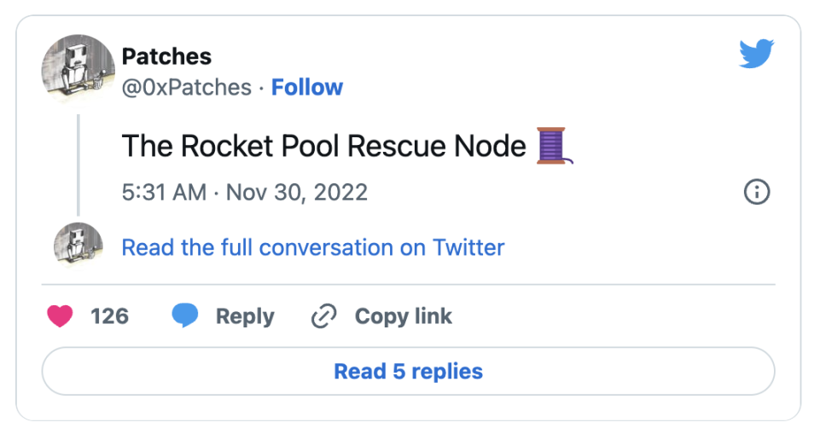Viewport: 820px width, 434px height.
Task: Click the vertical thread line below avatar
Action: pyautogui.click(x=79, y=164)
